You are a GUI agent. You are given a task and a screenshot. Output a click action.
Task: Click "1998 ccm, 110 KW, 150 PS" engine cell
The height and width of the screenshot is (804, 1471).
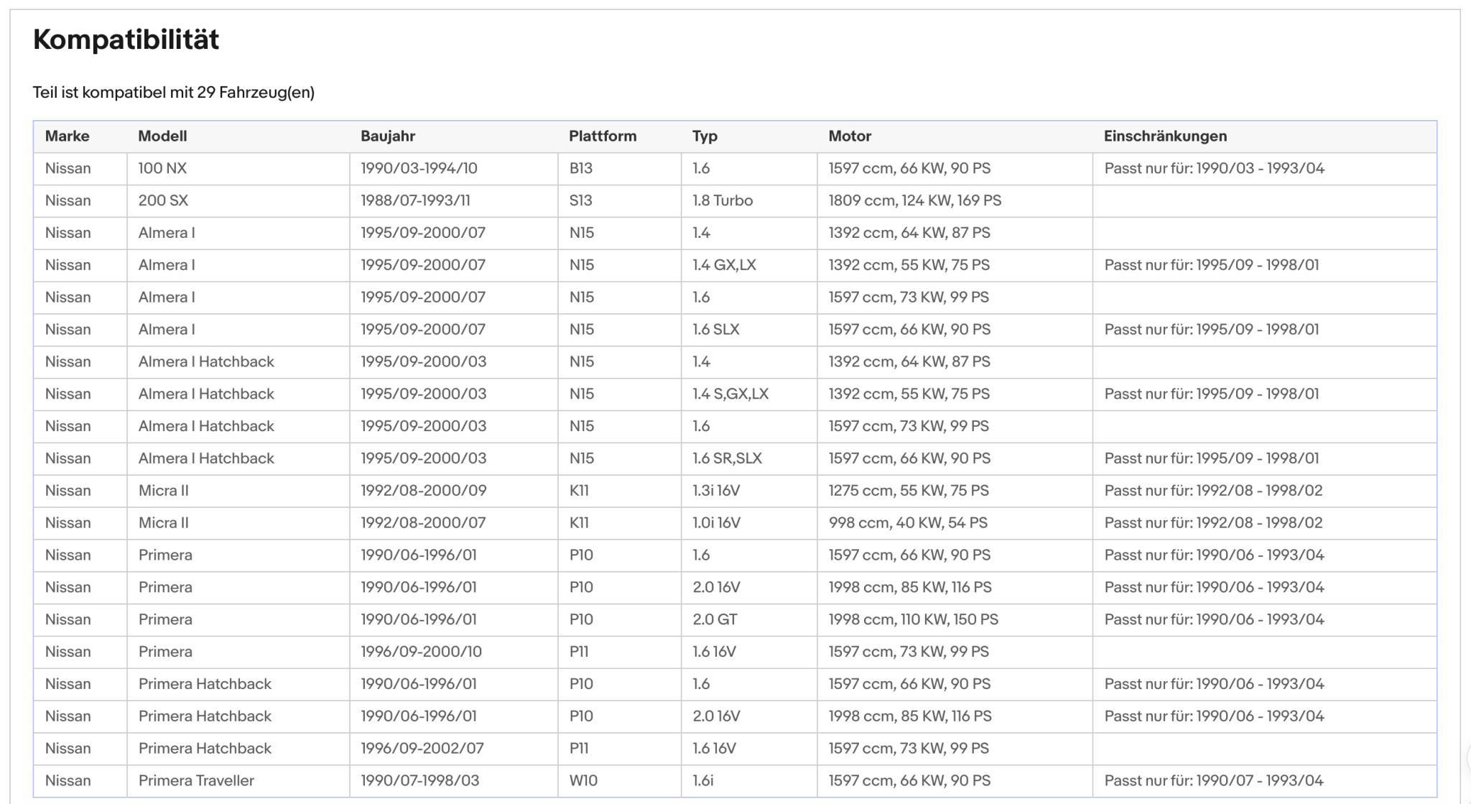914,619
